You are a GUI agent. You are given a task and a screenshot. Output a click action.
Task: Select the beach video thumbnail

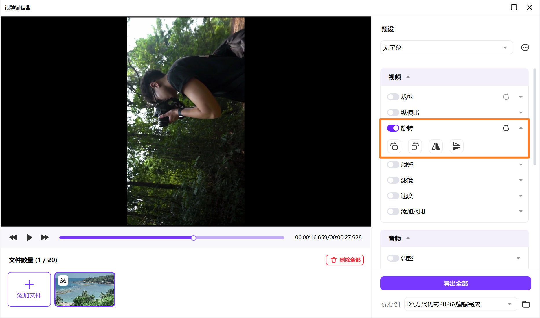pyautogui.click(x=85, y=289)
